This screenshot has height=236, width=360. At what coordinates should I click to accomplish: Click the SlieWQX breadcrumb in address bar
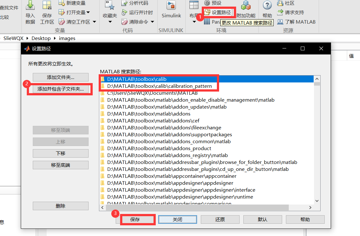[13, 38]
